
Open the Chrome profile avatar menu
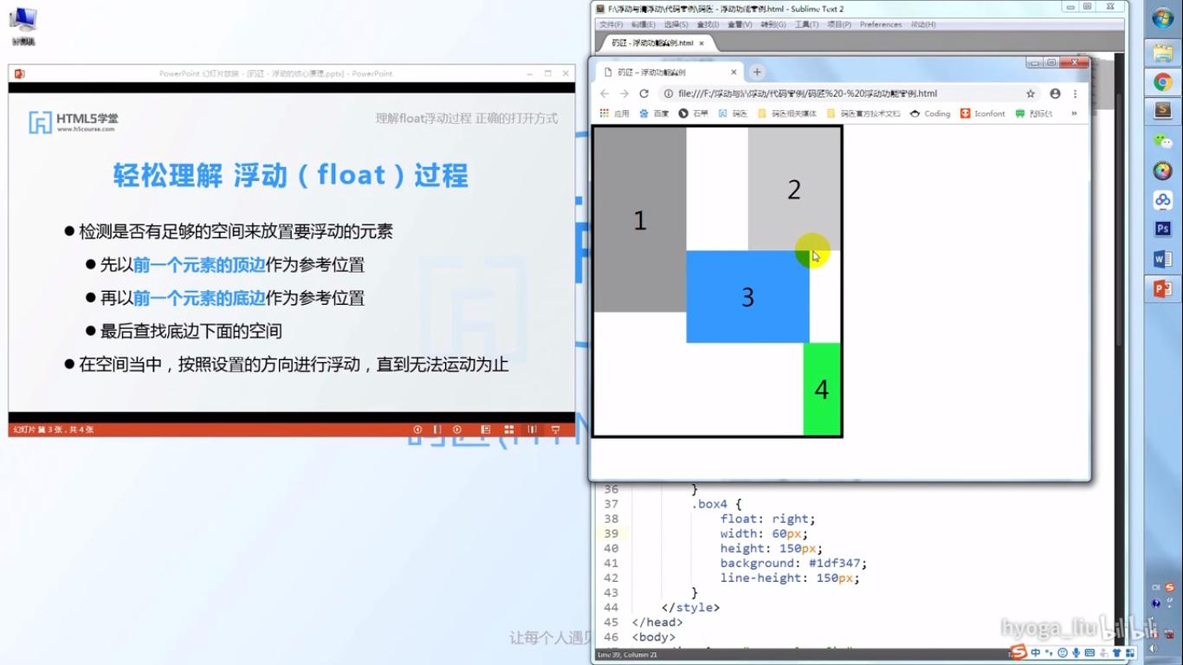click(1055, 94)
